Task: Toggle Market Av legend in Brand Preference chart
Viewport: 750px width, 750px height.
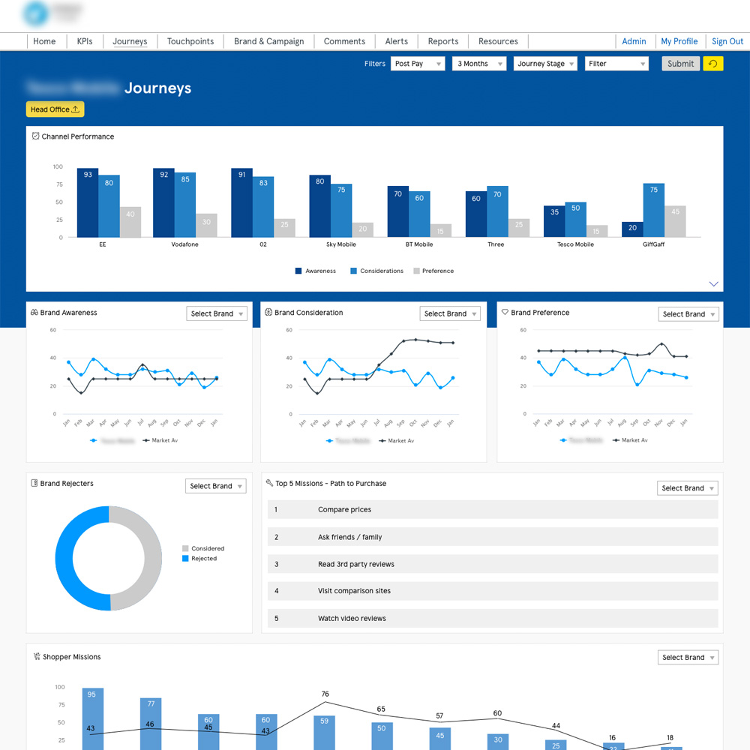Action: click(630, 440)
